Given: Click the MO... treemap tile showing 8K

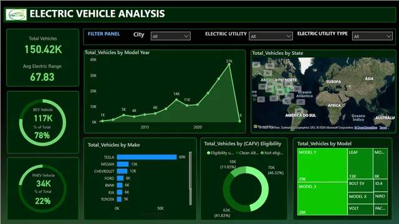Looking at the screenshot, I should click(380, 164).
